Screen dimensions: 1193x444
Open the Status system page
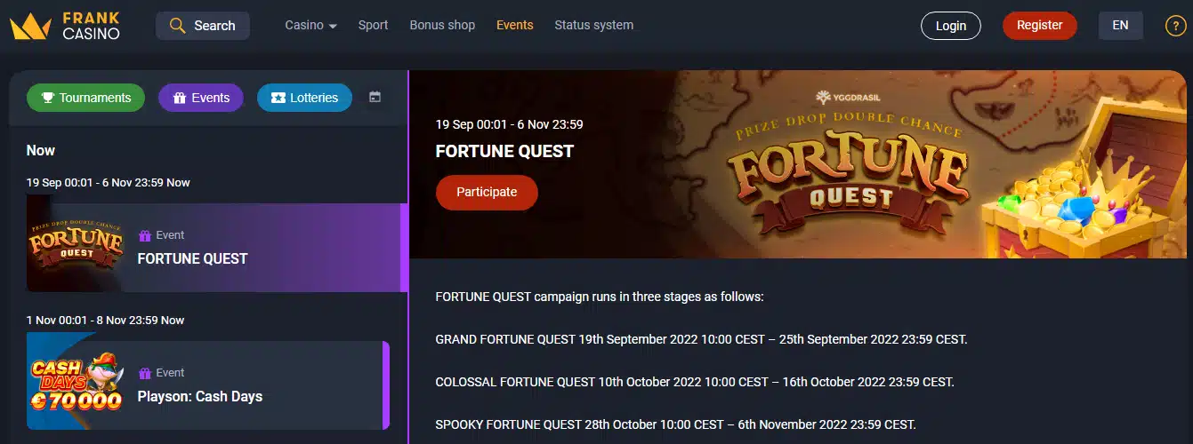click(x=593, y=25)
